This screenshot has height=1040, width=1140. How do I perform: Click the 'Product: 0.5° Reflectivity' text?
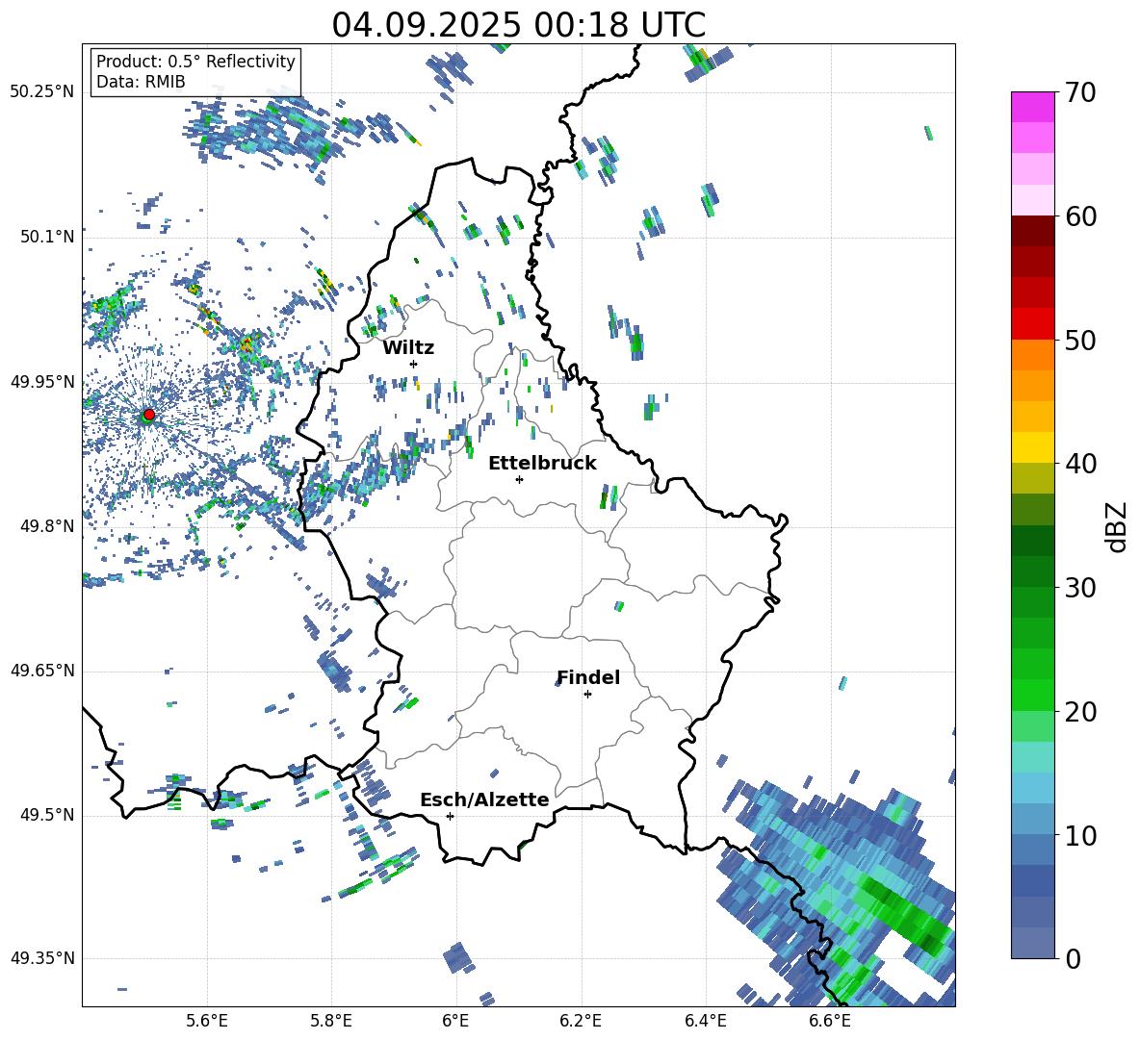click(x=195, y=62)
